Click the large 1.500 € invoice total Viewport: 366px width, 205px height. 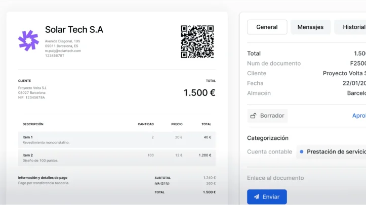click(x=199, y=93)
